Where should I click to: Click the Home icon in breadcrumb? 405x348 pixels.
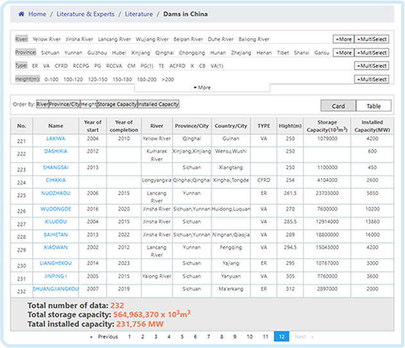[21, 14]
